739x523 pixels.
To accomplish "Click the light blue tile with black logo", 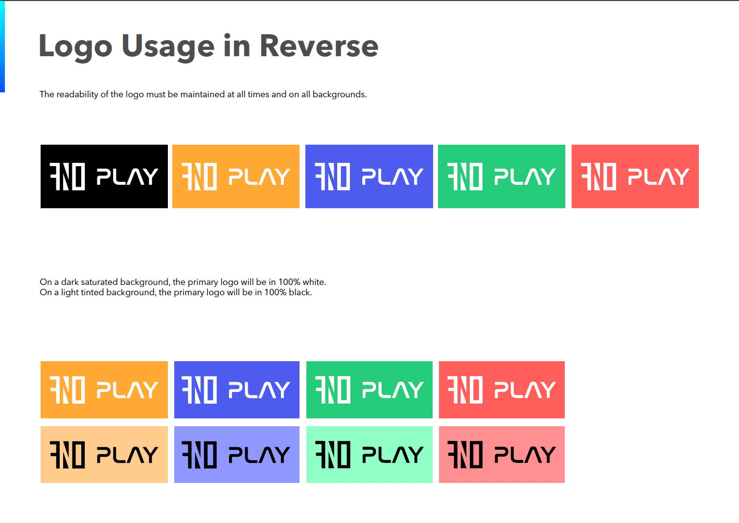I will [237, 455].
